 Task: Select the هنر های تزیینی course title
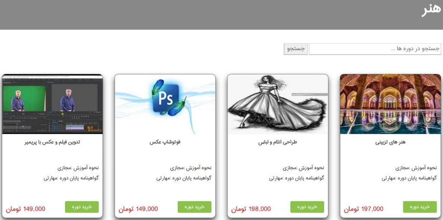pos(390,142)
